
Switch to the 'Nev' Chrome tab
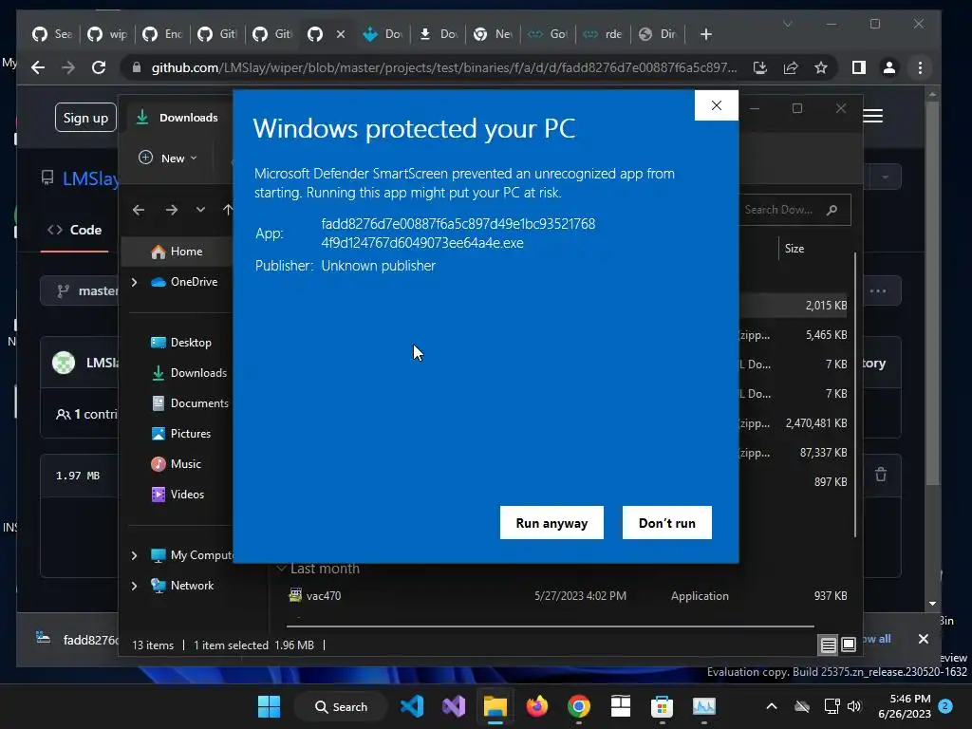[493, 34]
